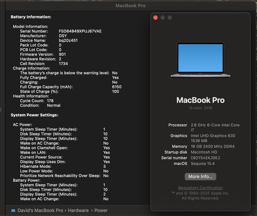This screenshot has height=216, width=257.
Task: Click Display Sleep Uses Dim label
Action: pyautogui.click(x=43, y=162)
